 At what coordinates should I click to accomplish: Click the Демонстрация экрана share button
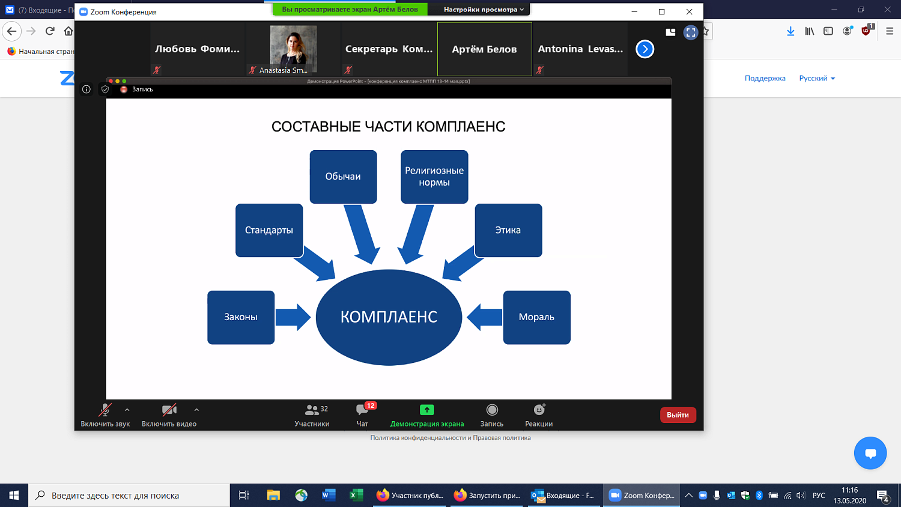(x=427, y=415)
